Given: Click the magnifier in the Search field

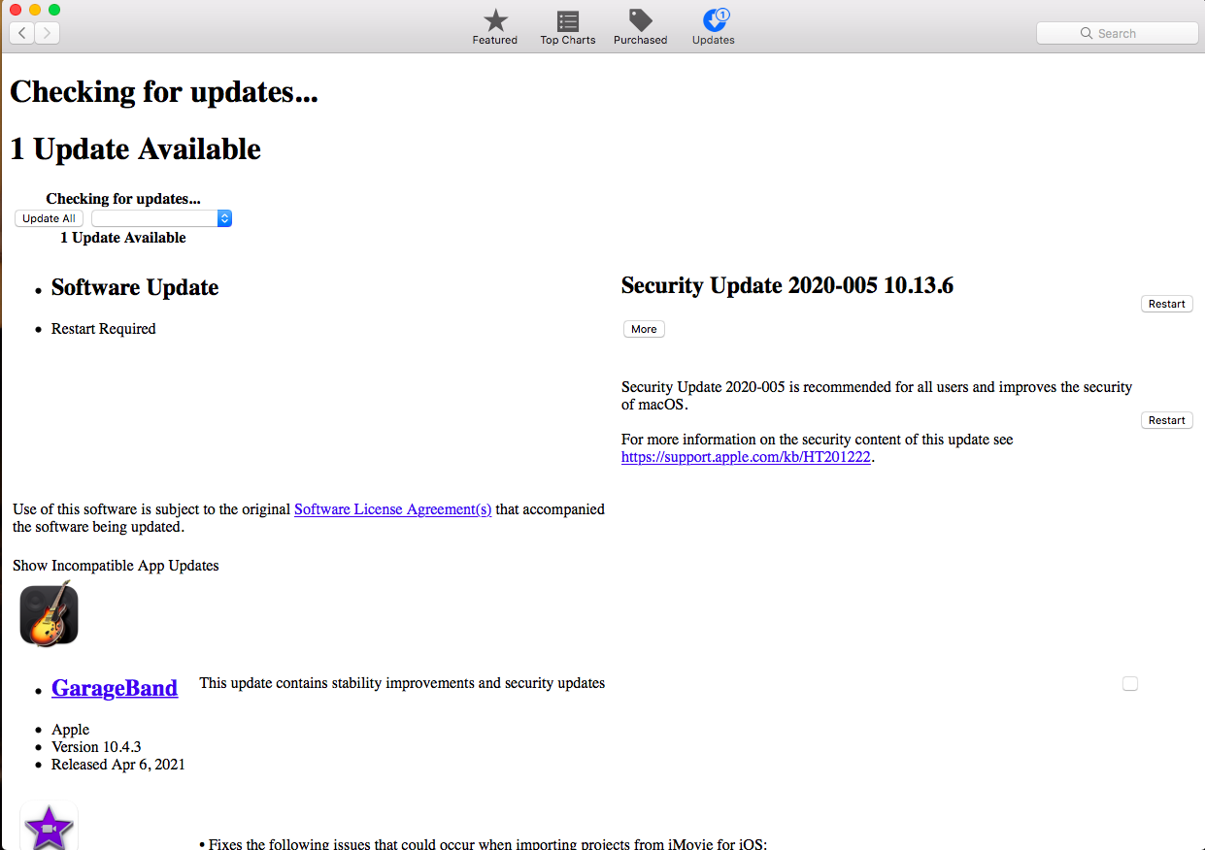Looking at the screenshot, I should [1087, 33].
